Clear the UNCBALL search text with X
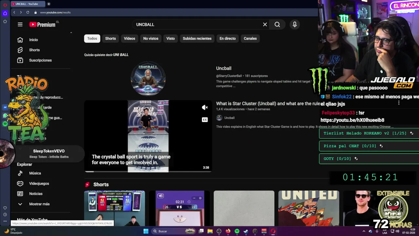The height and width of the screenshot is (236, 419). pos(265,25)
